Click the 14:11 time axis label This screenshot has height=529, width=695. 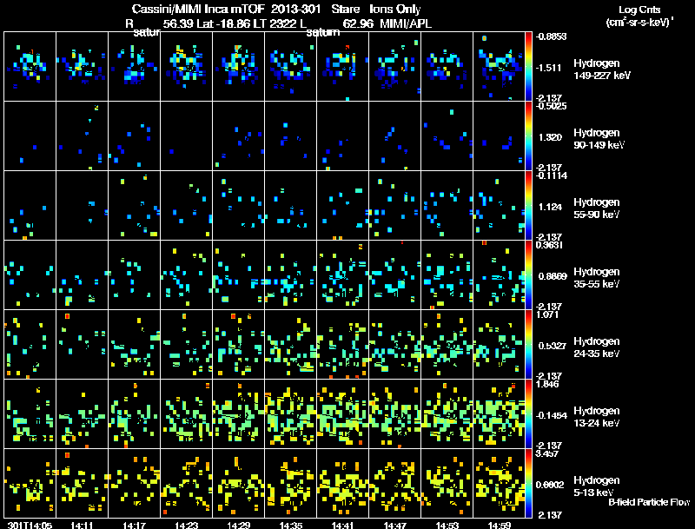coord(83,525)
